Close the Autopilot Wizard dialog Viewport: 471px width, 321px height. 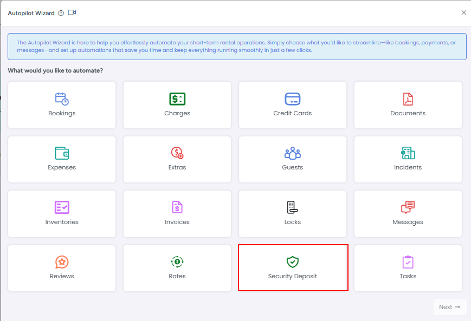pos(464,12)
